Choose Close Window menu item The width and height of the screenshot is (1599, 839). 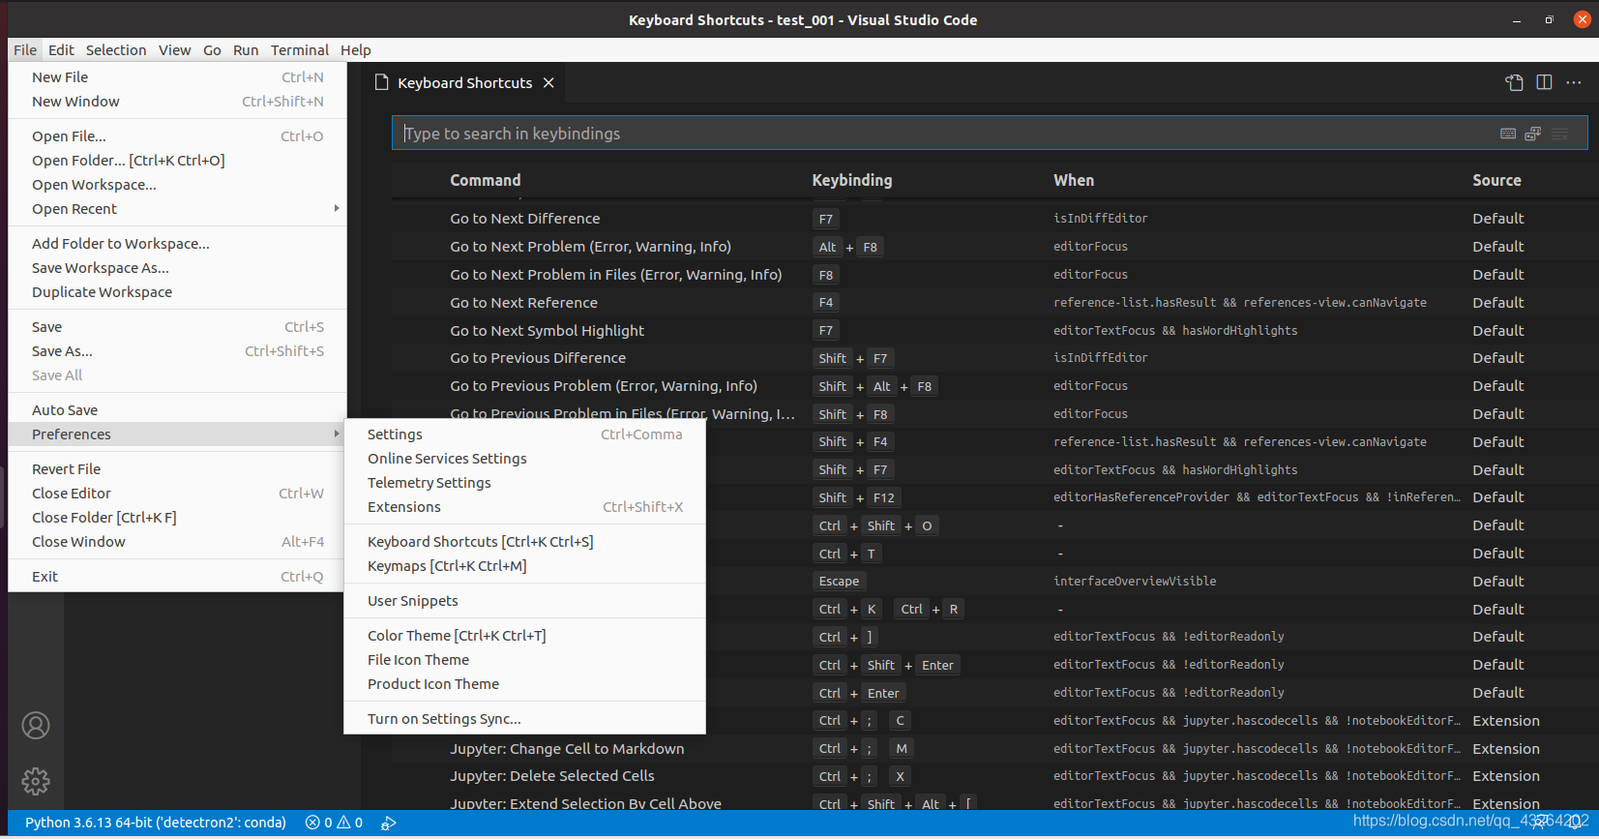point(177,542)
